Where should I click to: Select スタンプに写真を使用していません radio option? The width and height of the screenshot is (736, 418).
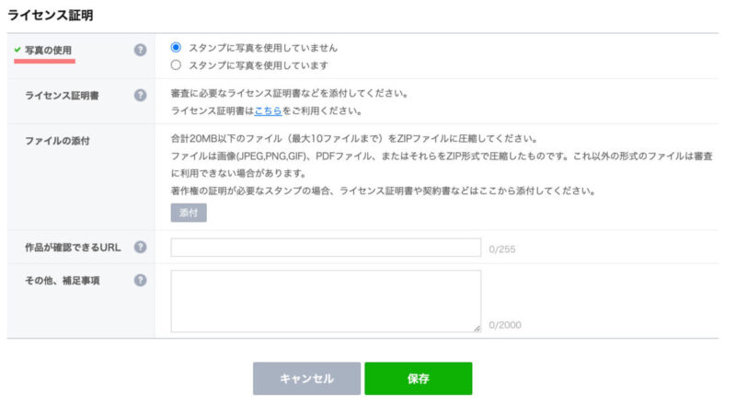pyautogui.click(x=176, y=48)
